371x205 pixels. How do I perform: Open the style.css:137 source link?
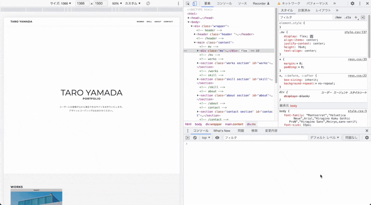(x=355, y=32)
